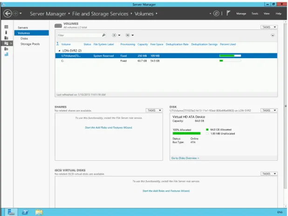Open Shares TASKS dropdown
288x216 pixels.
pos(154,111)
